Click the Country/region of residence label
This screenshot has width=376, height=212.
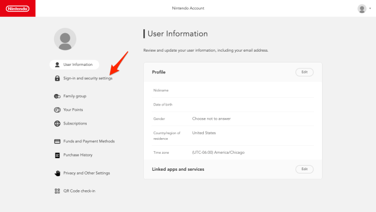point(167,136)
